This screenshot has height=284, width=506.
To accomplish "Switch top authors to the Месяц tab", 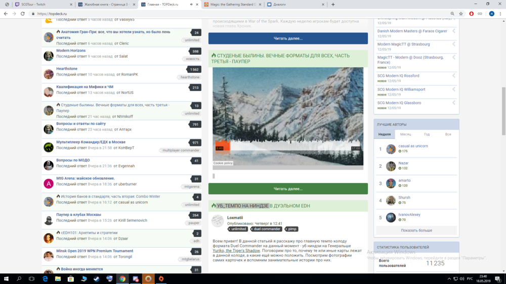I will pos(405,134).
